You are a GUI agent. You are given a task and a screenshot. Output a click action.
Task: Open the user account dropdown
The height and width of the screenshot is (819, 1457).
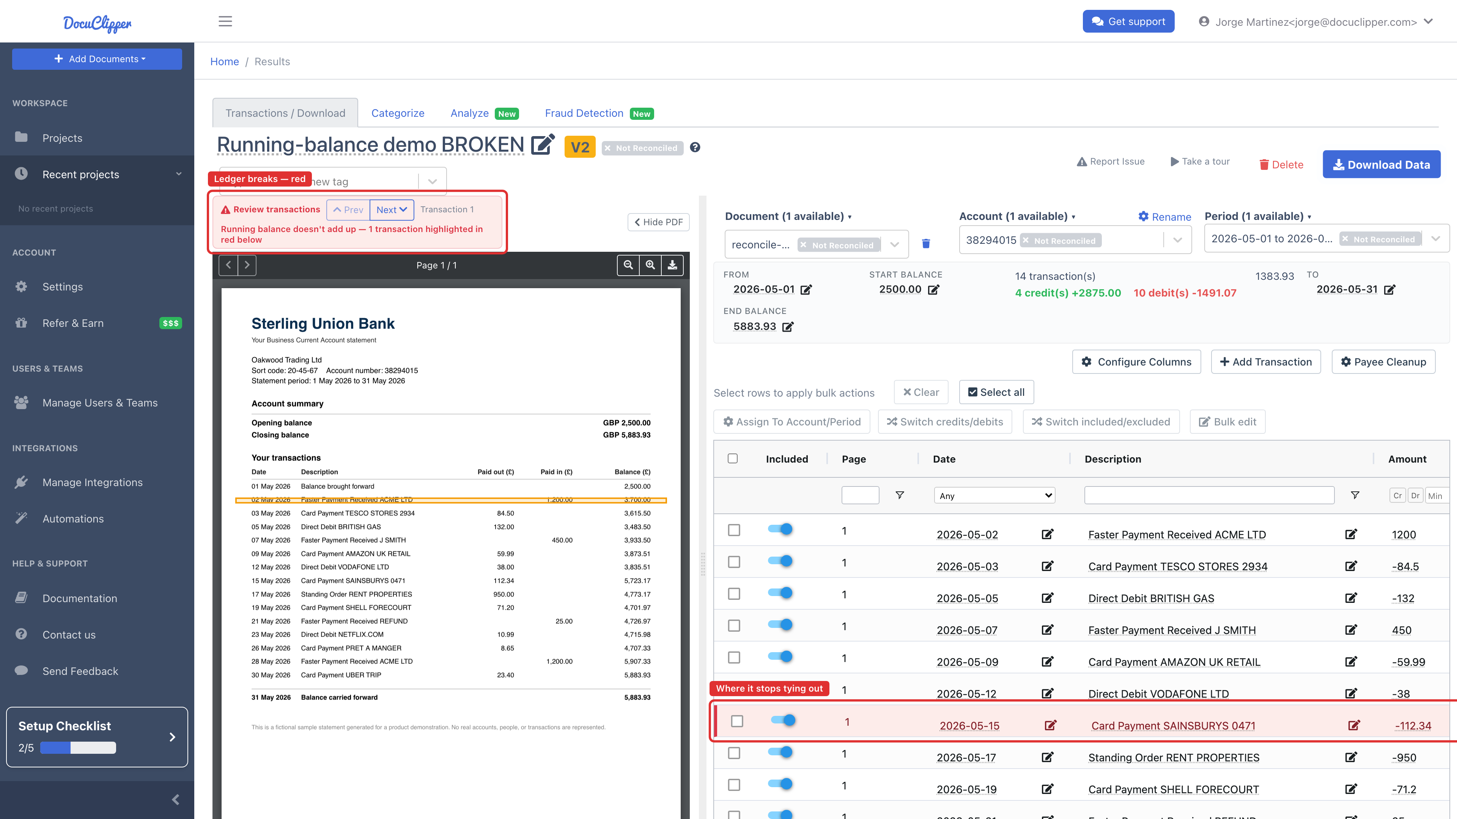click(1315, 22)
